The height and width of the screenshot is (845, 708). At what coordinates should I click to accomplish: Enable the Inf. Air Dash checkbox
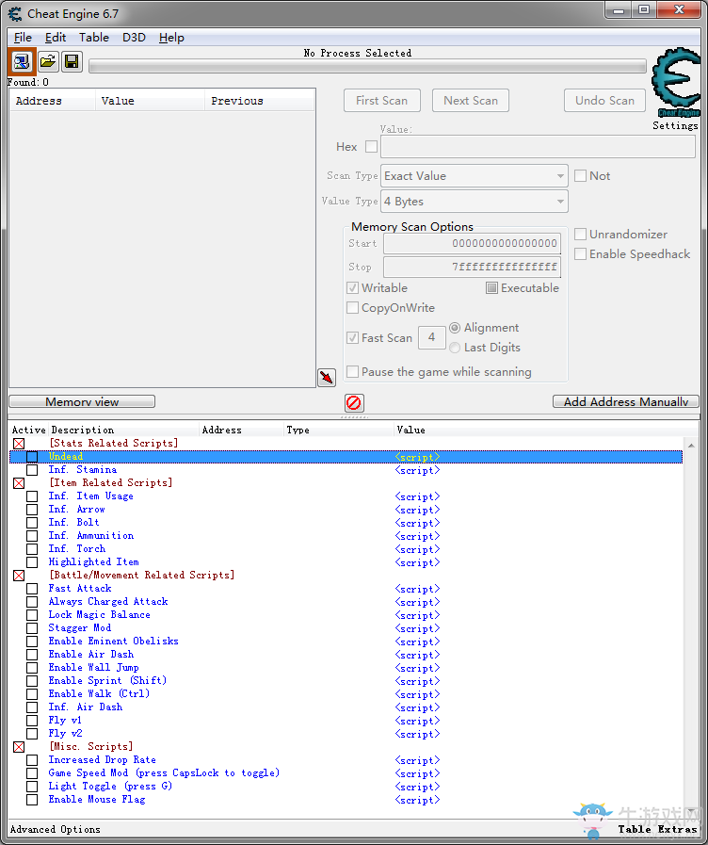pyautogui.click(x=32, y=707)
